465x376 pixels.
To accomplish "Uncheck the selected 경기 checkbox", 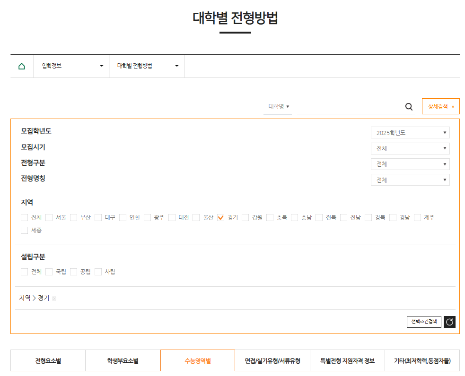I will coord(220,217).
